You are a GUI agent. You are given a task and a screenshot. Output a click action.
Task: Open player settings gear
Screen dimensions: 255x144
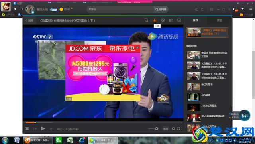tap(173, 129)
